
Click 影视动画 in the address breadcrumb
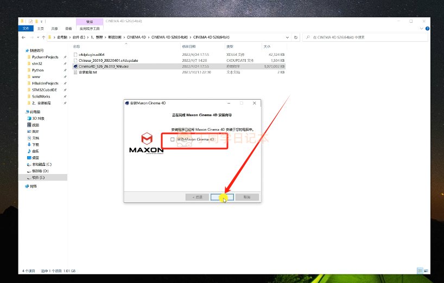click(x=115, y=37)
